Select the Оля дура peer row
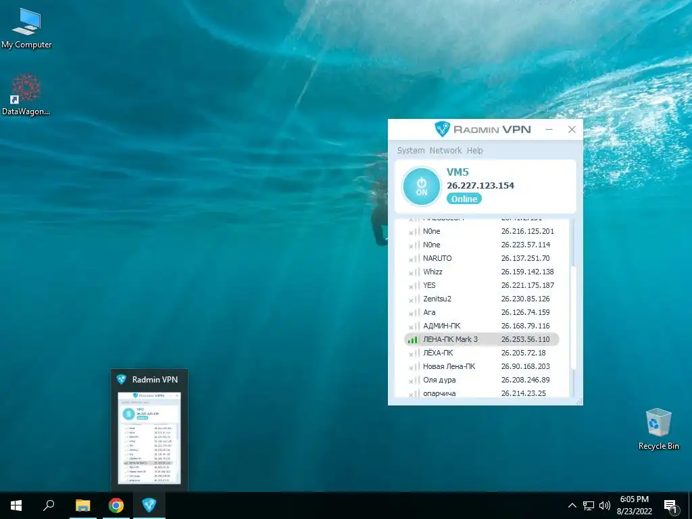The image size is (692, 519). [481, 380]
